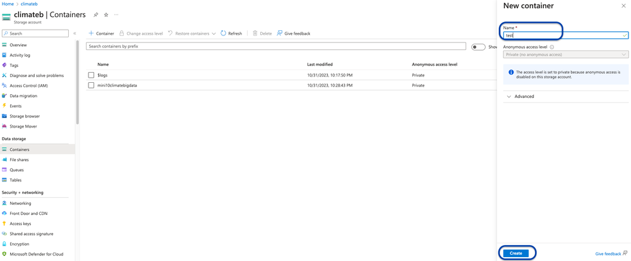Close the New container panel

[x=624, y=6]
